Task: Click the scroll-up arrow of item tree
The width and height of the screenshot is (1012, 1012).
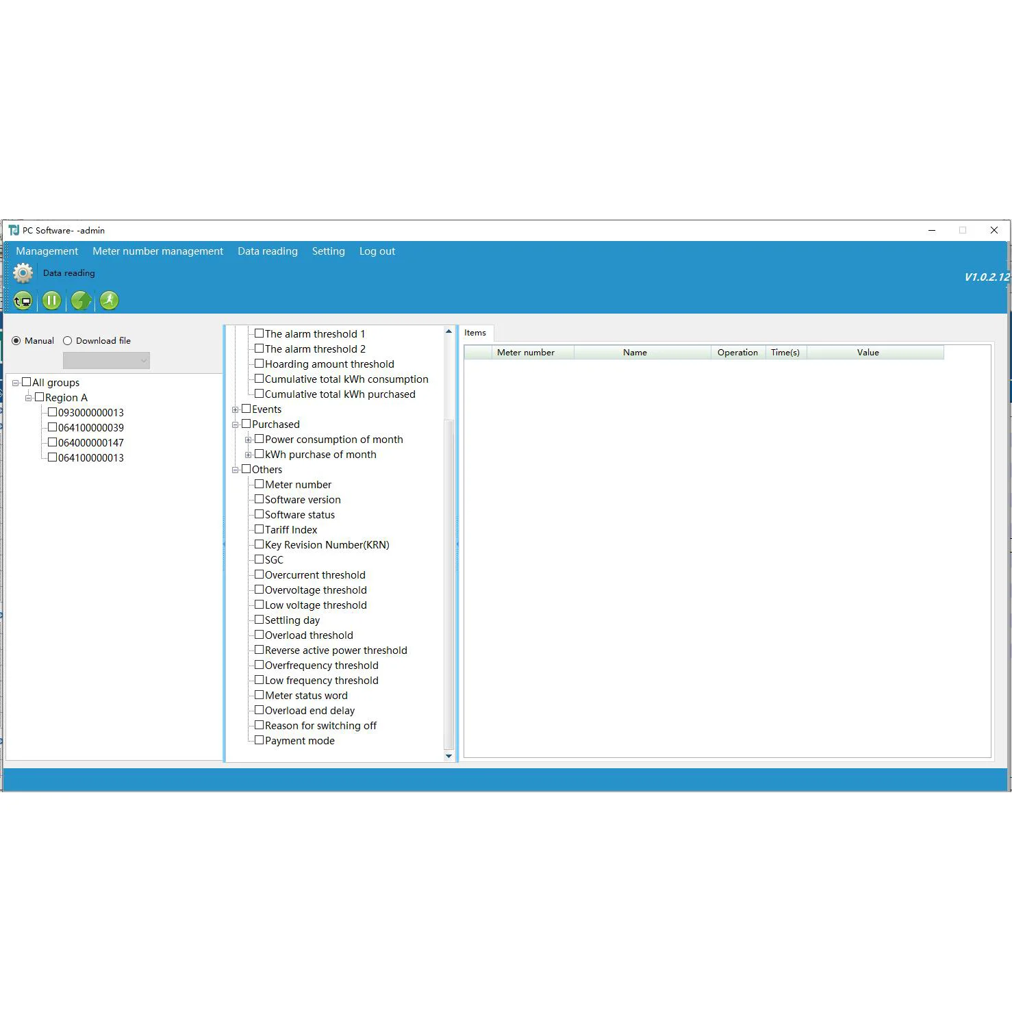Action: click(x=449, y=331)
